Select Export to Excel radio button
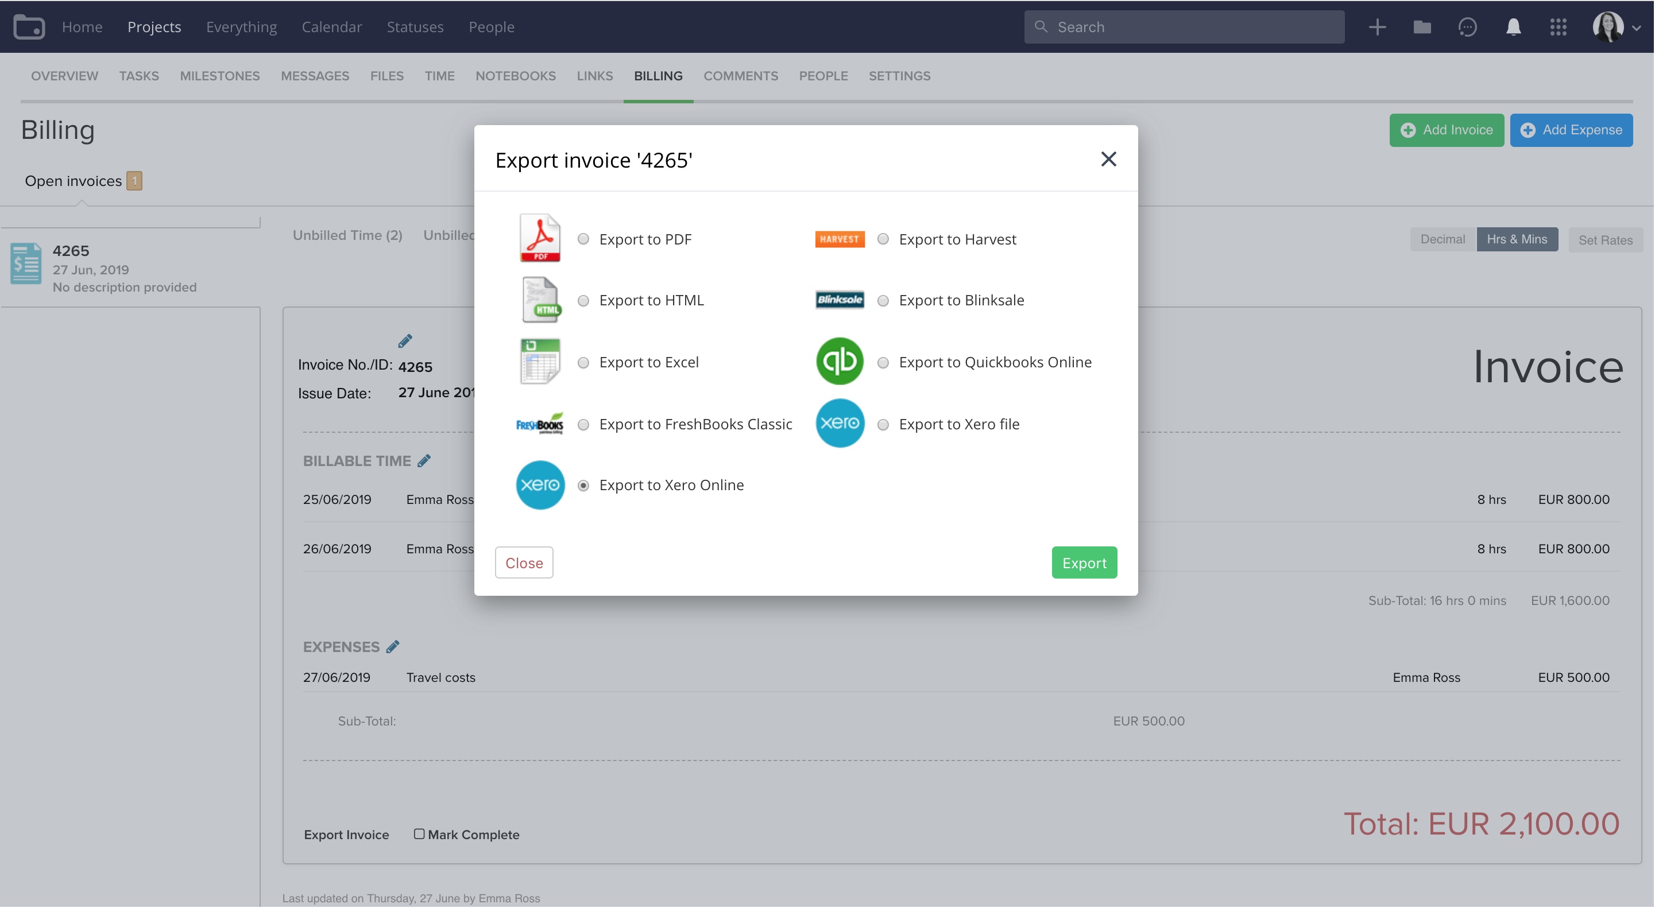1655x908 pixels. 583,362
